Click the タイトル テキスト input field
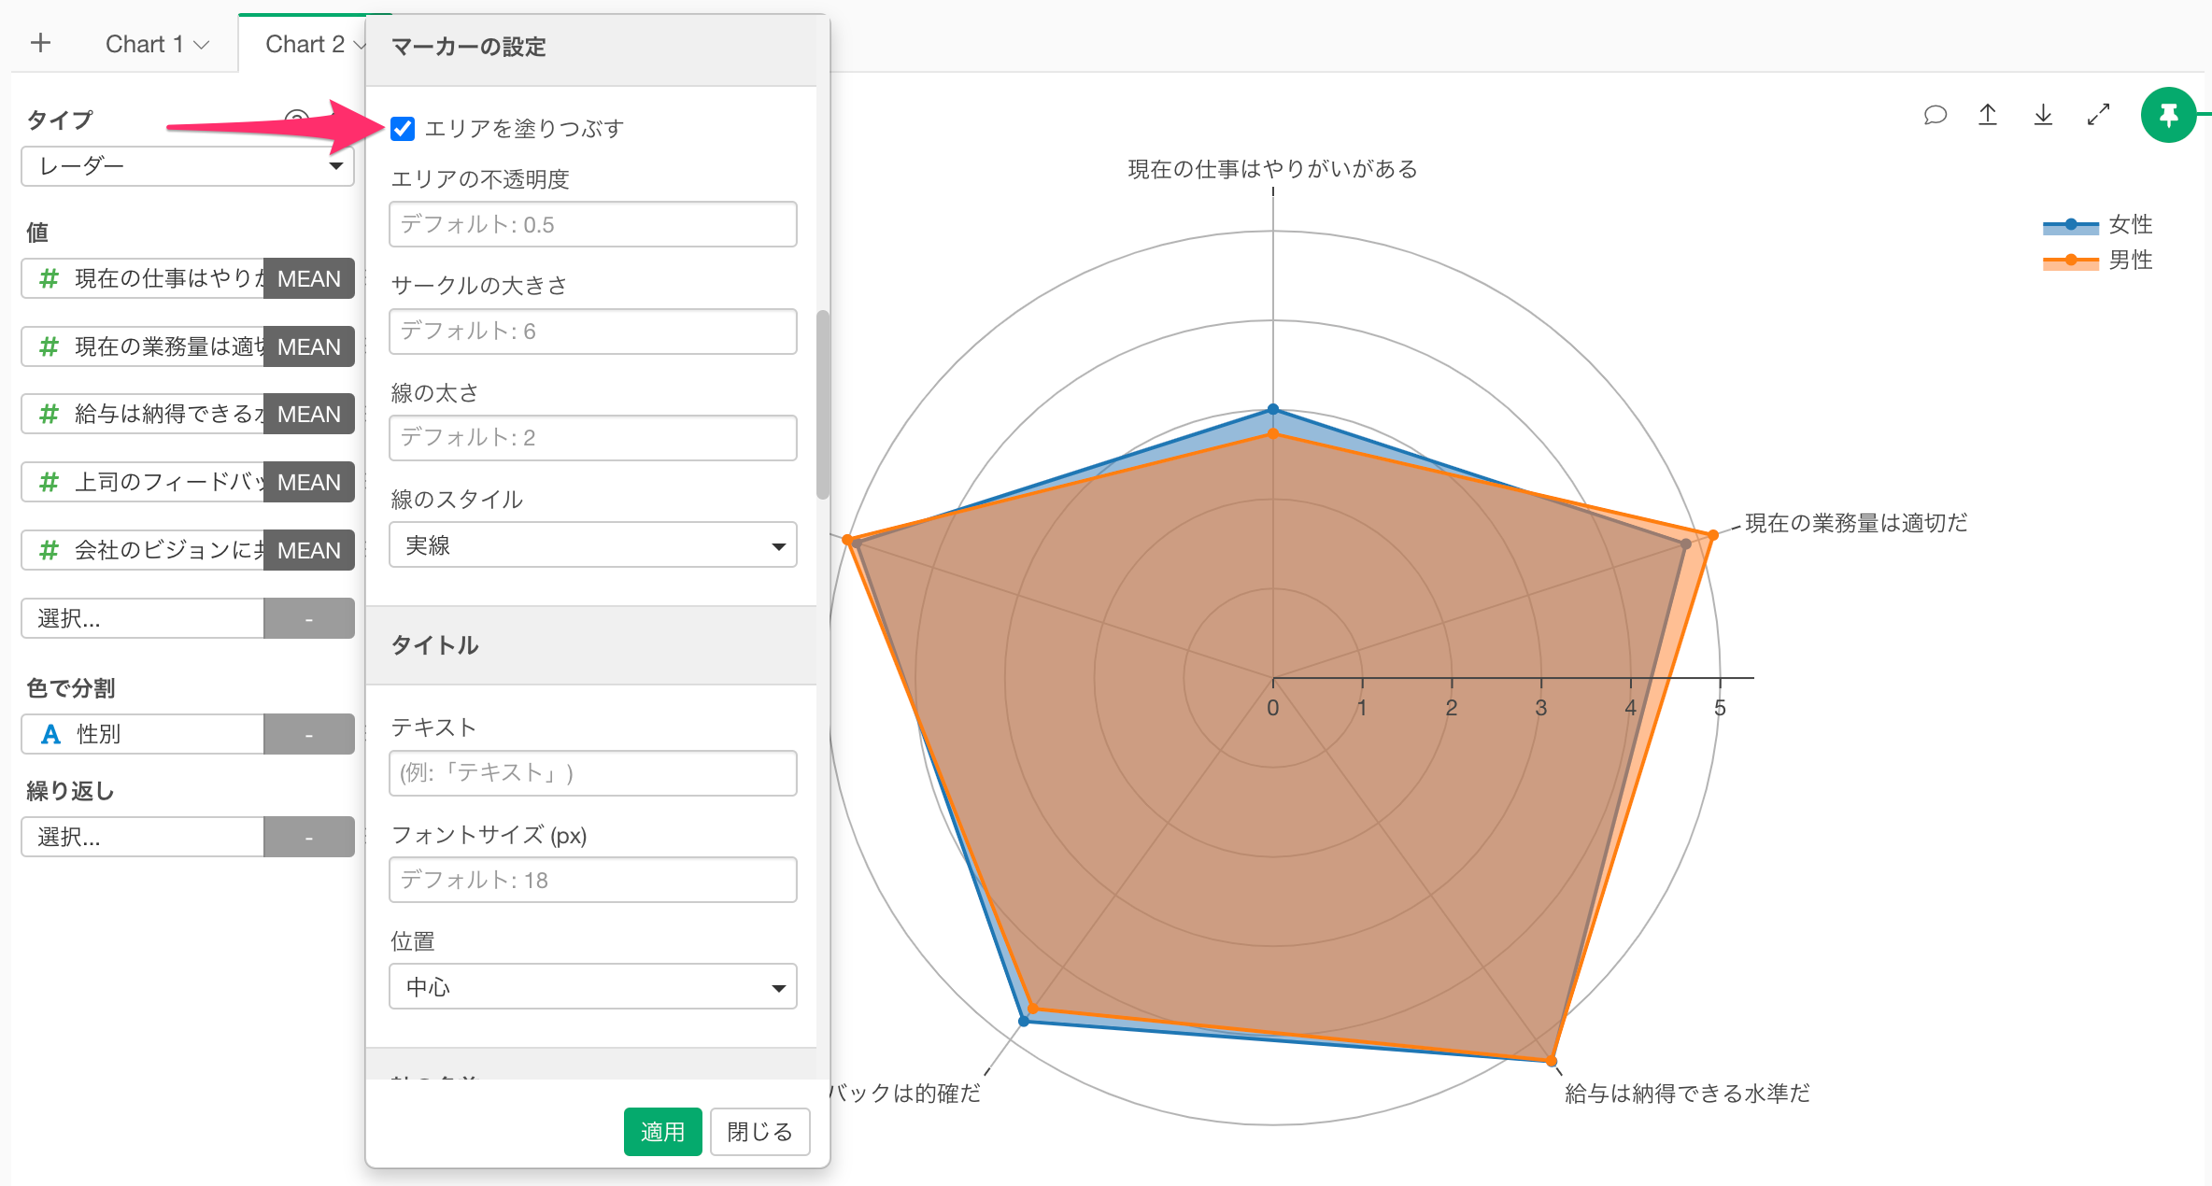The image size is (2212, 1186). 592,773
